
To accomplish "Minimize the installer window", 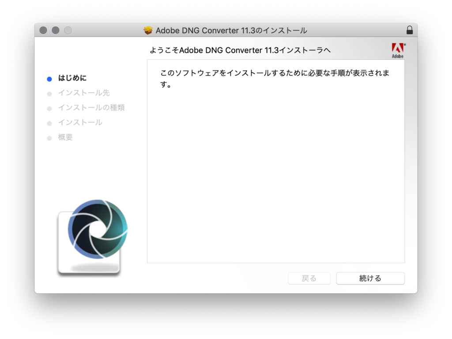I will tap(56, 30).
